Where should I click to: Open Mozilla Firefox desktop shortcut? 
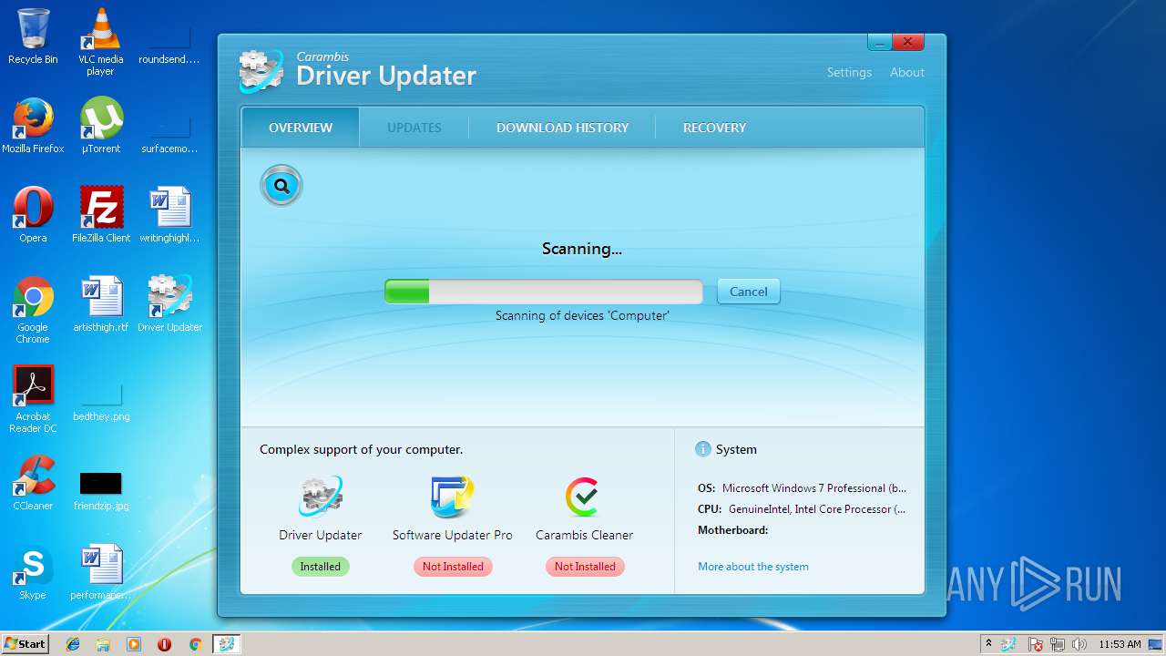[x=33, y=126]
